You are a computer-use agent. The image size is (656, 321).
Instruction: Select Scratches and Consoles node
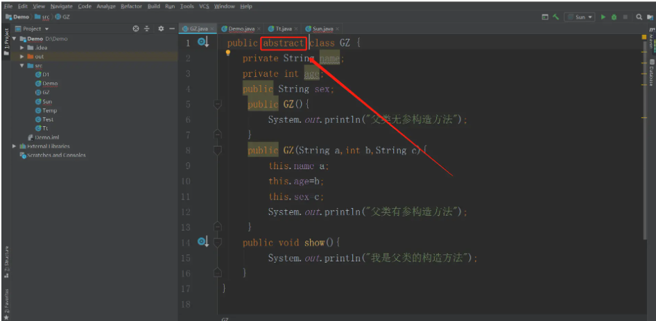click(53, 155)
